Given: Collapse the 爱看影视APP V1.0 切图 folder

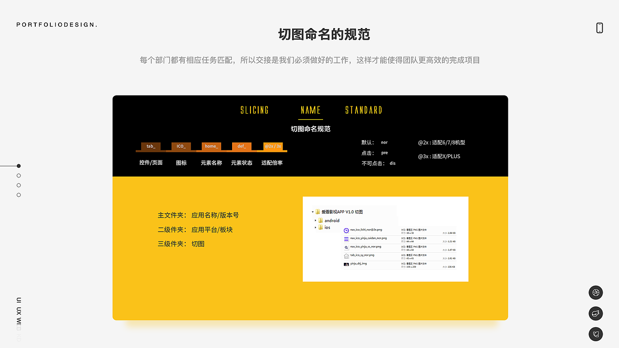Looking at the screenshot, I should [x=312, y=212].
